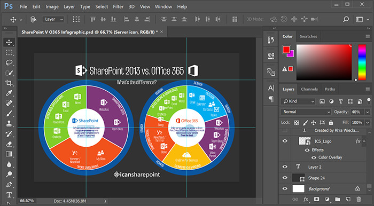Close the SharePoint Infographic document tab
Viewport: 374px width, 206px height.
[161, 31]
